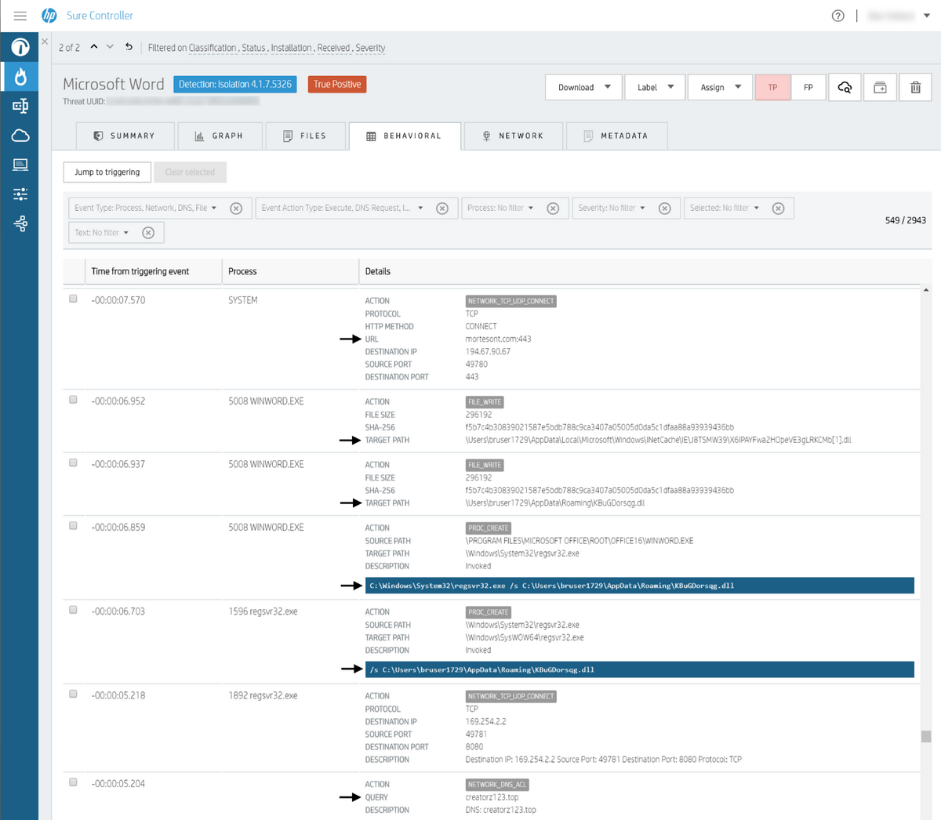Switch to the Metadata tab
Screen dimensions: 941x820
pos(616,136)
